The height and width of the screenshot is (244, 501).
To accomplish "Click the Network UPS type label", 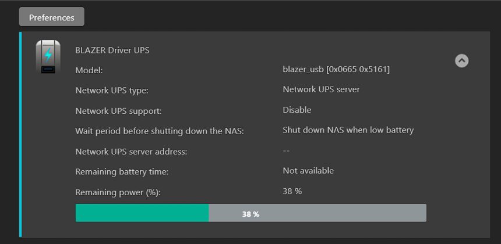I will pos(112,91).
